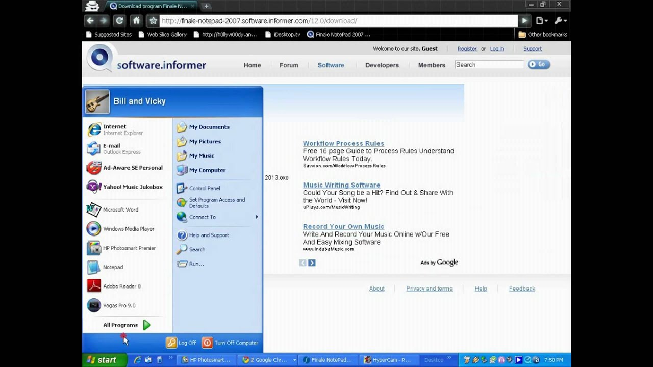Open Record Your Own Music link

click(x=343, y=226)
